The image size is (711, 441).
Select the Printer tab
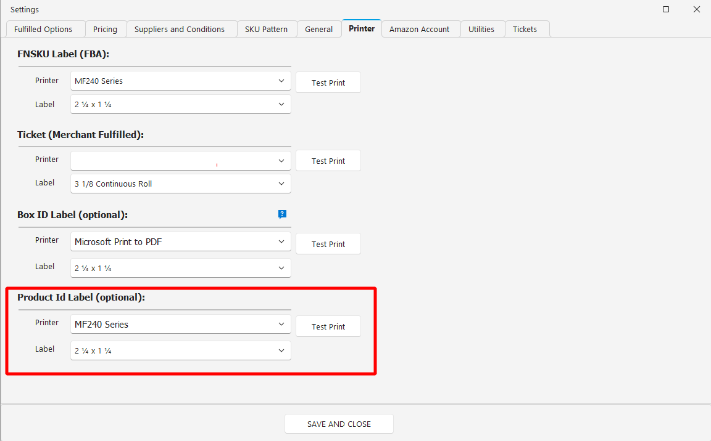pos(362,28)
